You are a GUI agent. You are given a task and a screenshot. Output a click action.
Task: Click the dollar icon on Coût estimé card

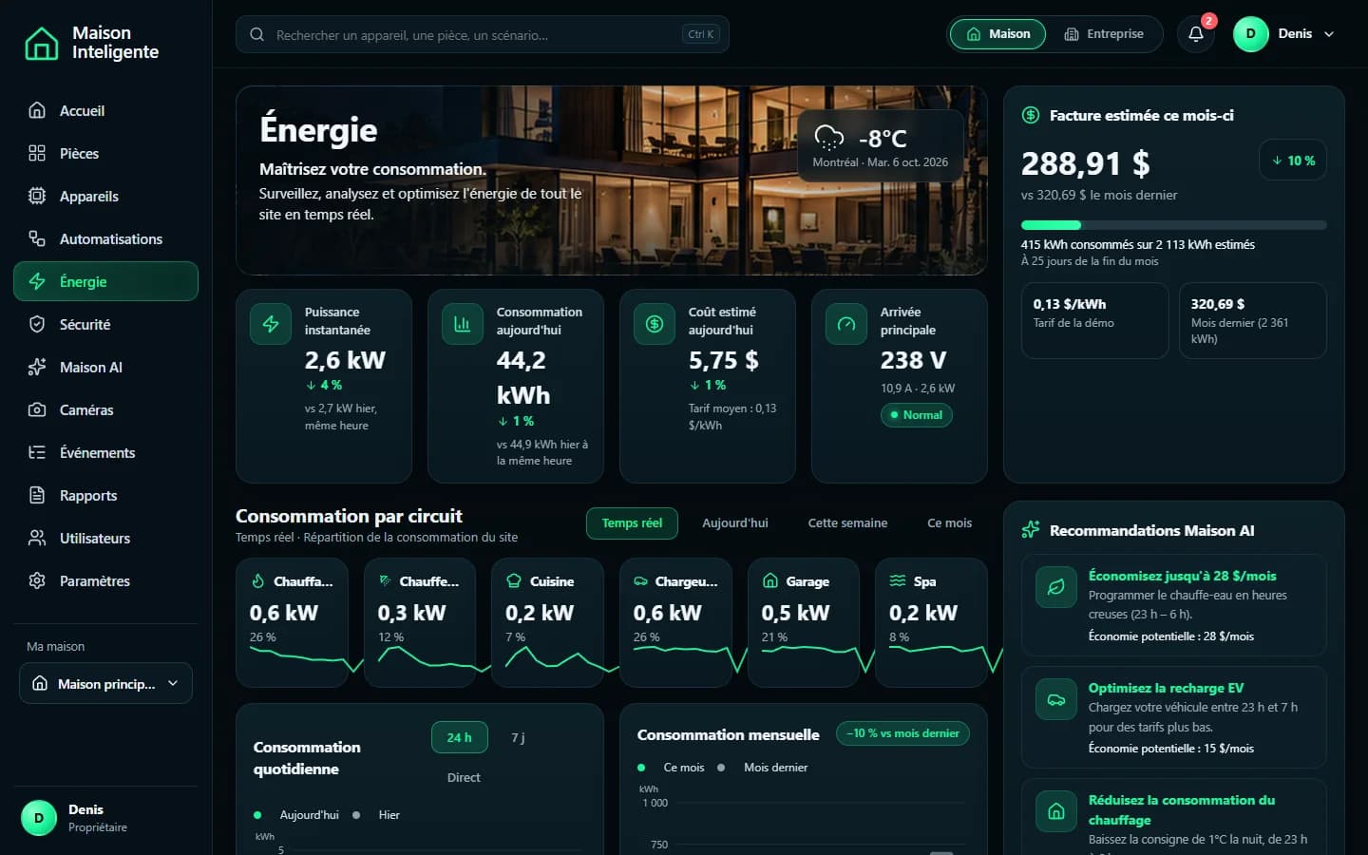(x=655, y=324)
